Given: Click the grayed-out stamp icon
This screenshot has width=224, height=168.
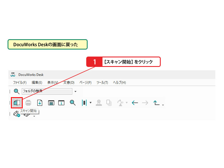Looking at the screenshot, I should (99, 103).
